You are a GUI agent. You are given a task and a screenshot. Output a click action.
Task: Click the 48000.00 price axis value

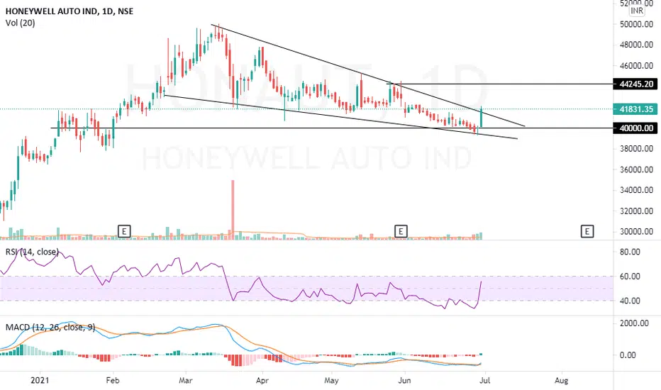636,45
